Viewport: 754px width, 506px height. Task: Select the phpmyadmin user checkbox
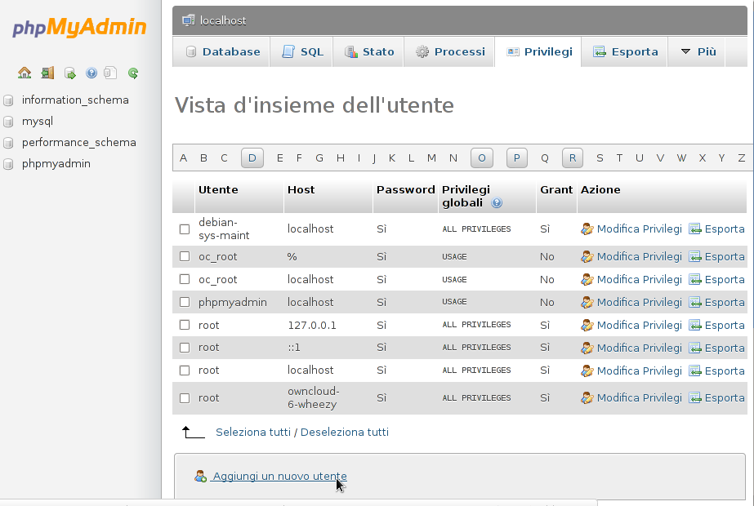pos(185,303)
